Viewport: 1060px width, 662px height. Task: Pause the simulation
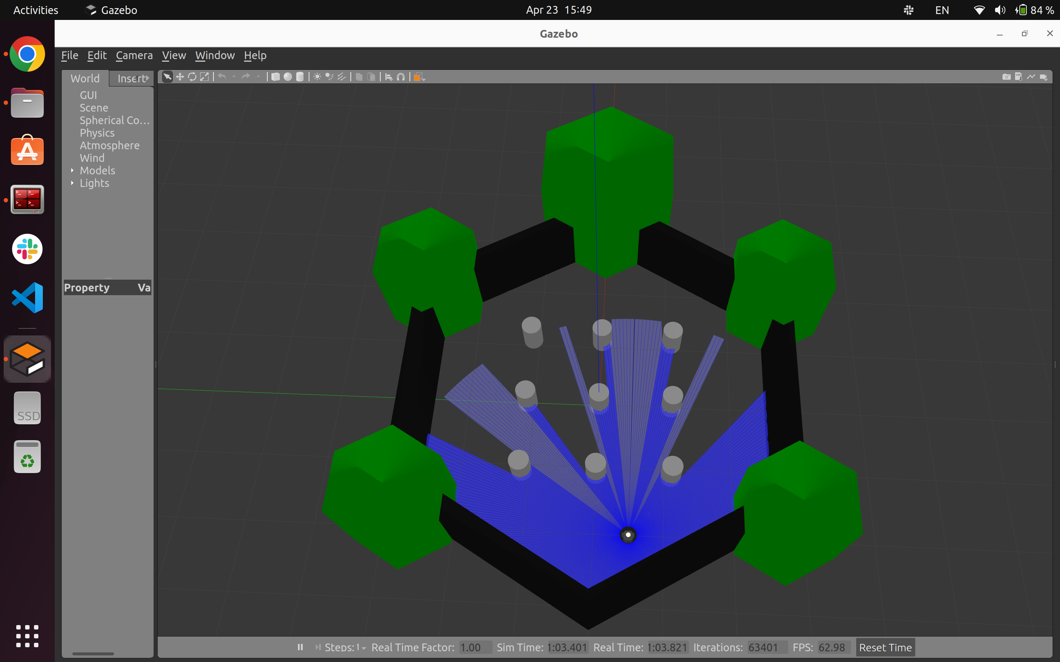pos(300,647)
